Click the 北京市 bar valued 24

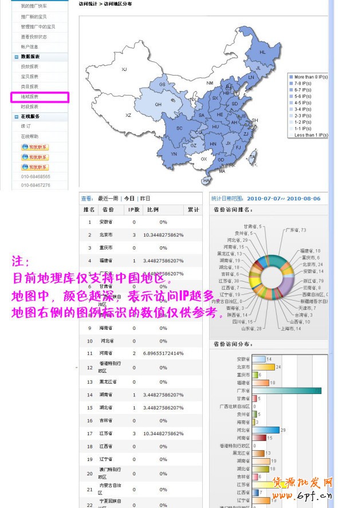(x=263, y=367)
